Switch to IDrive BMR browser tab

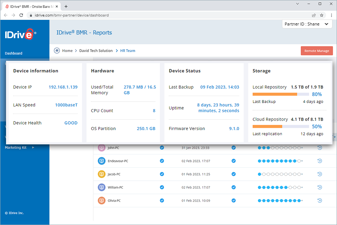(32, 6)
